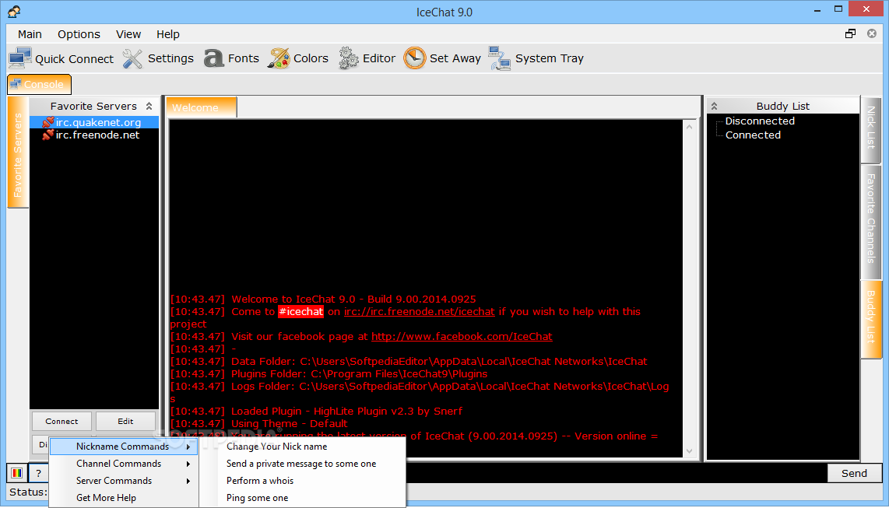The image size is (889, 508).
Task: Click the console scrollbar down arrow
Action: pos(690,451)
